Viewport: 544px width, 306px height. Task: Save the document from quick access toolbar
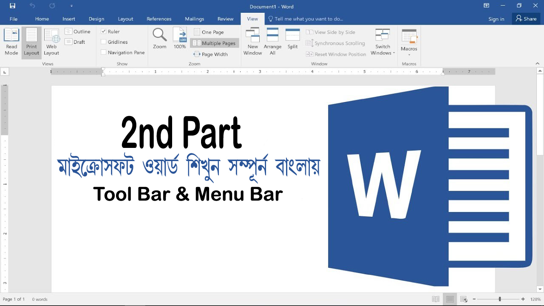[12, 6]
